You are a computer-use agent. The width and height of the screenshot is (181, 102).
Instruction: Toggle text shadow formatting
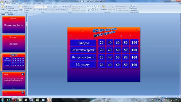click(x=44, y=10)
